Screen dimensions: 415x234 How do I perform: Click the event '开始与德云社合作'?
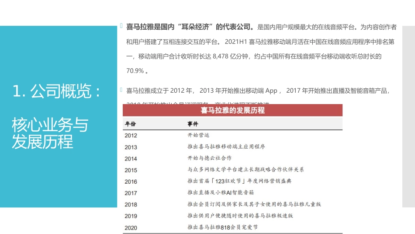tap(209, 158)
